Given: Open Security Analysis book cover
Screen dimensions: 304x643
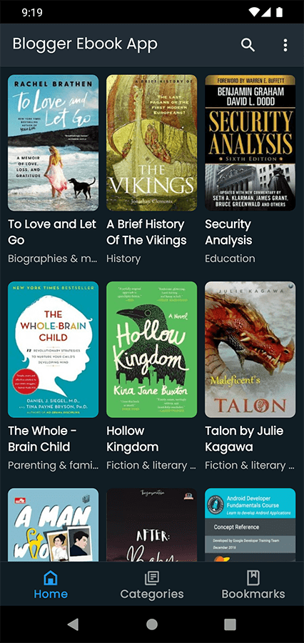Looking at the screenshot, I should [250, 143].
